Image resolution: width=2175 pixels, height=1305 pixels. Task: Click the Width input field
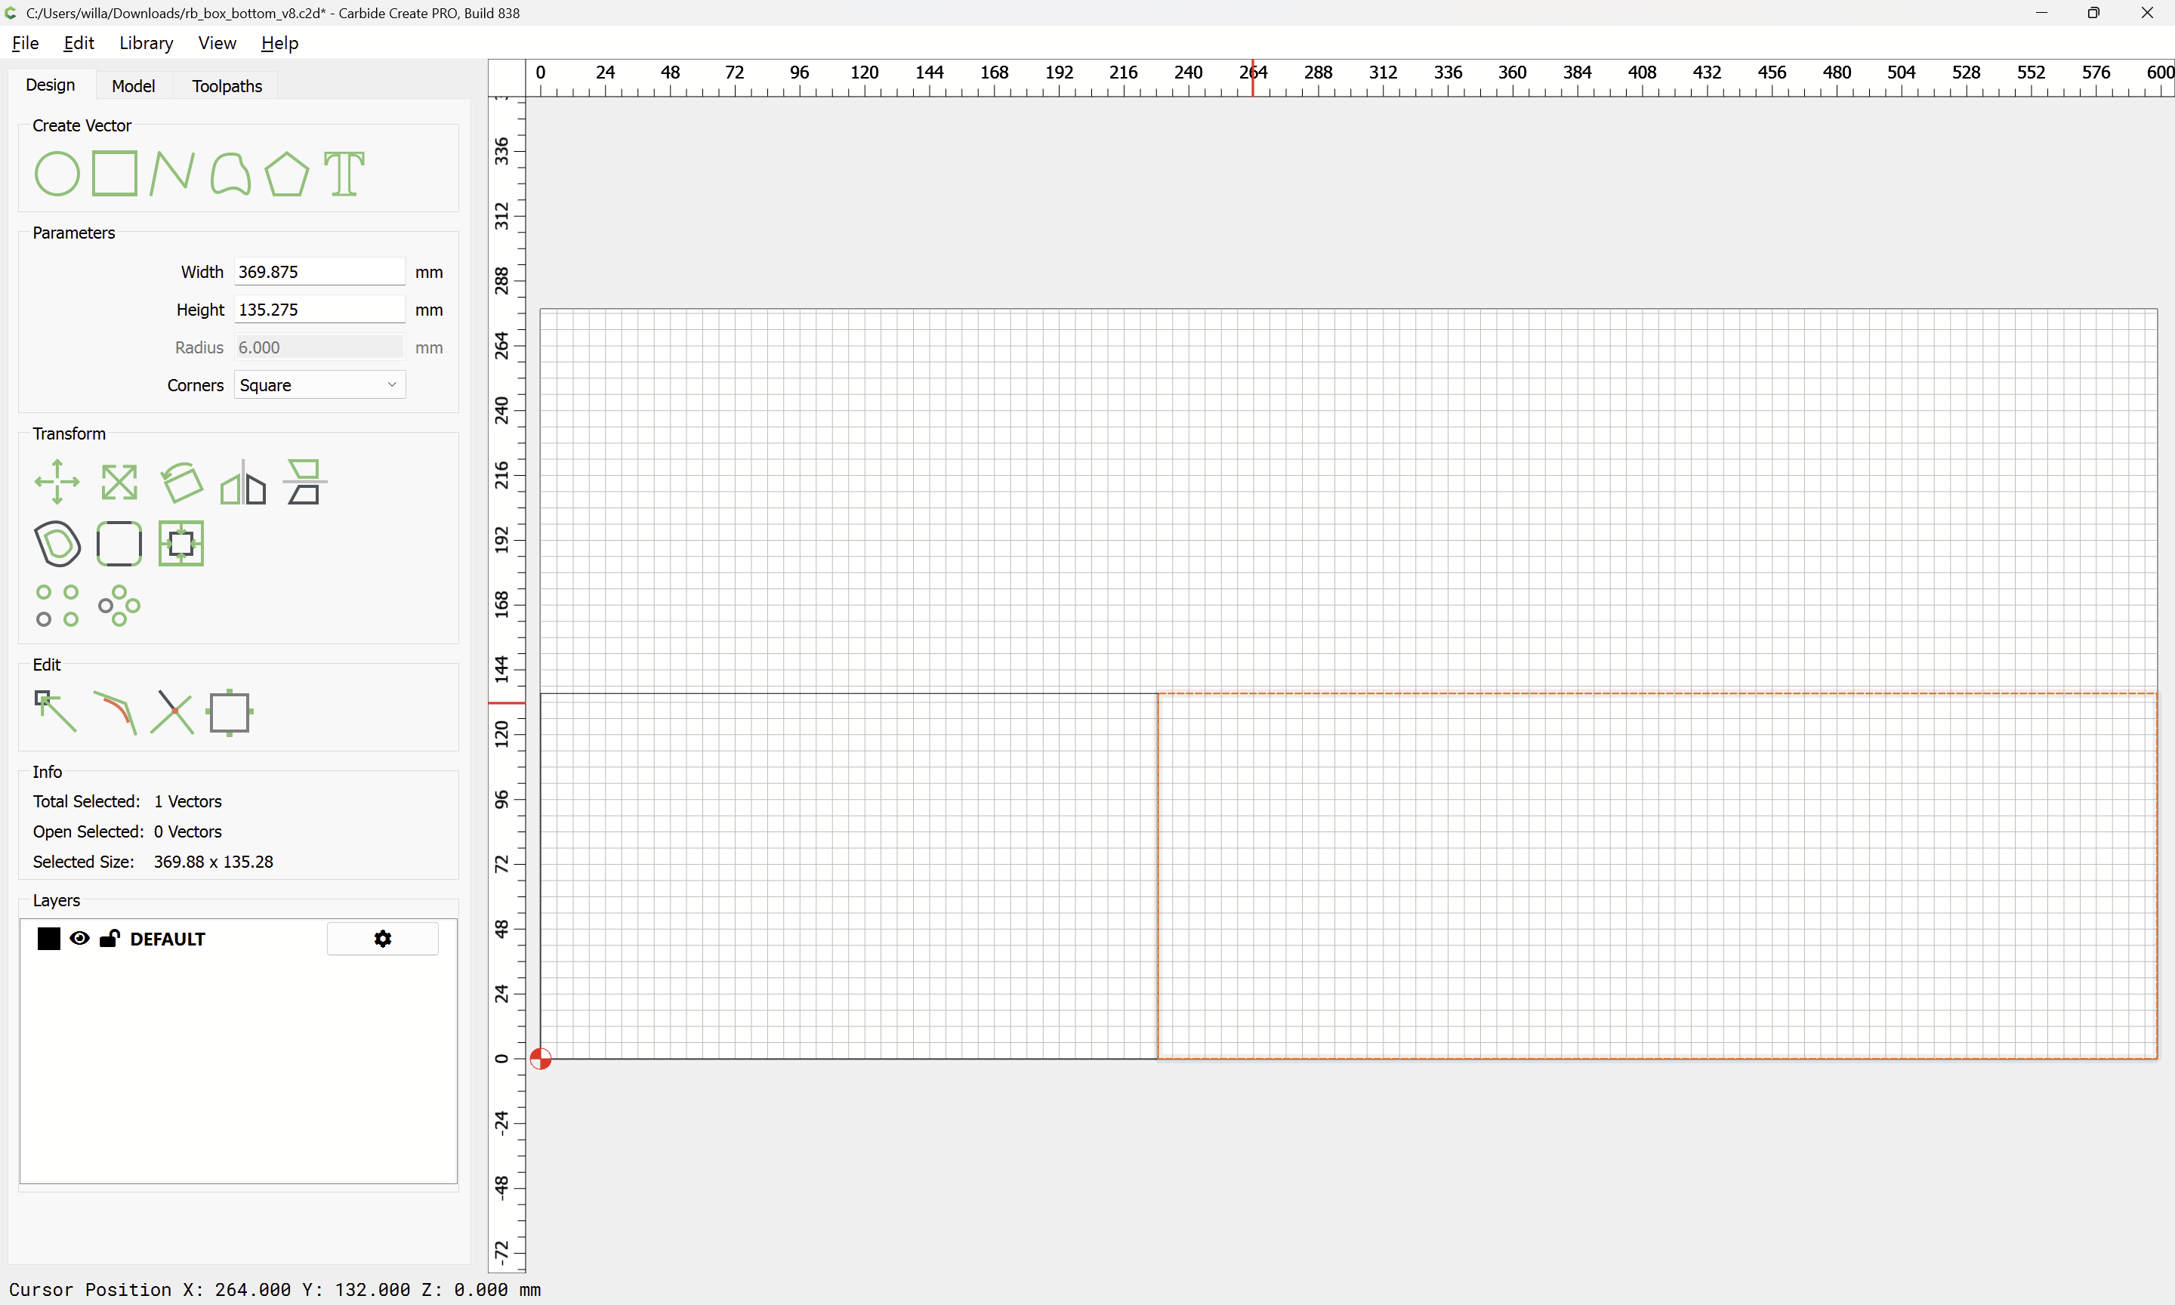(x=319, y=272)
